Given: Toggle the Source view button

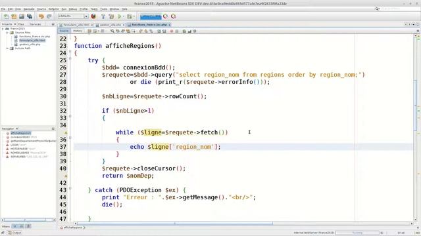Looking at the screenshot, I should [64, 31].
